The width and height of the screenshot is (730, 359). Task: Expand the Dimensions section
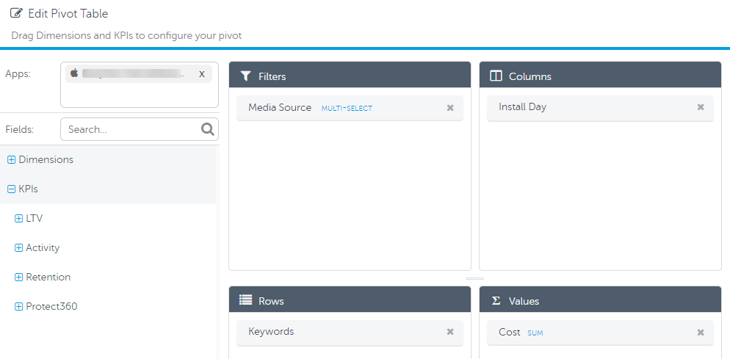tap(11, 160)
